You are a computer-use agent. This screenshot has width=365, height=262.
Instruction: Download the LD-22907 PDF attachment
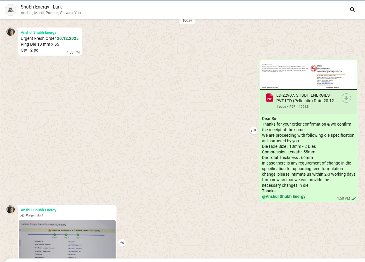[346, 98]
